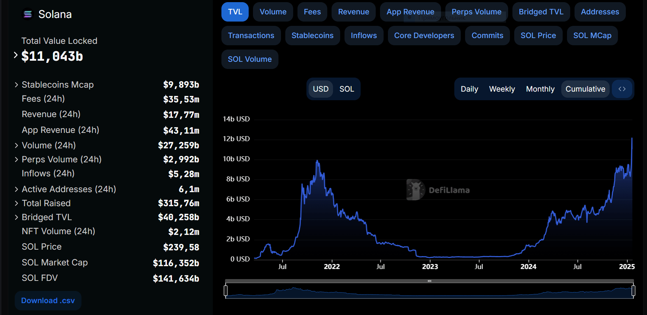Expand Perps Volume (24h) row
Image resolution: width=647 pixels, height=315 pixels.
(17, 159)
